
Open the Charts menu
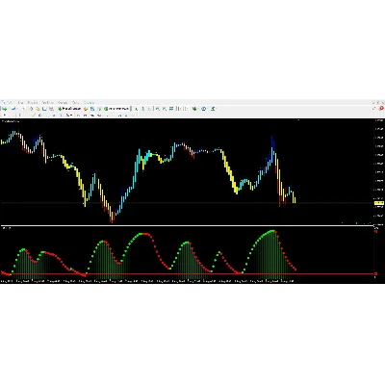click(x=47, y=102)
